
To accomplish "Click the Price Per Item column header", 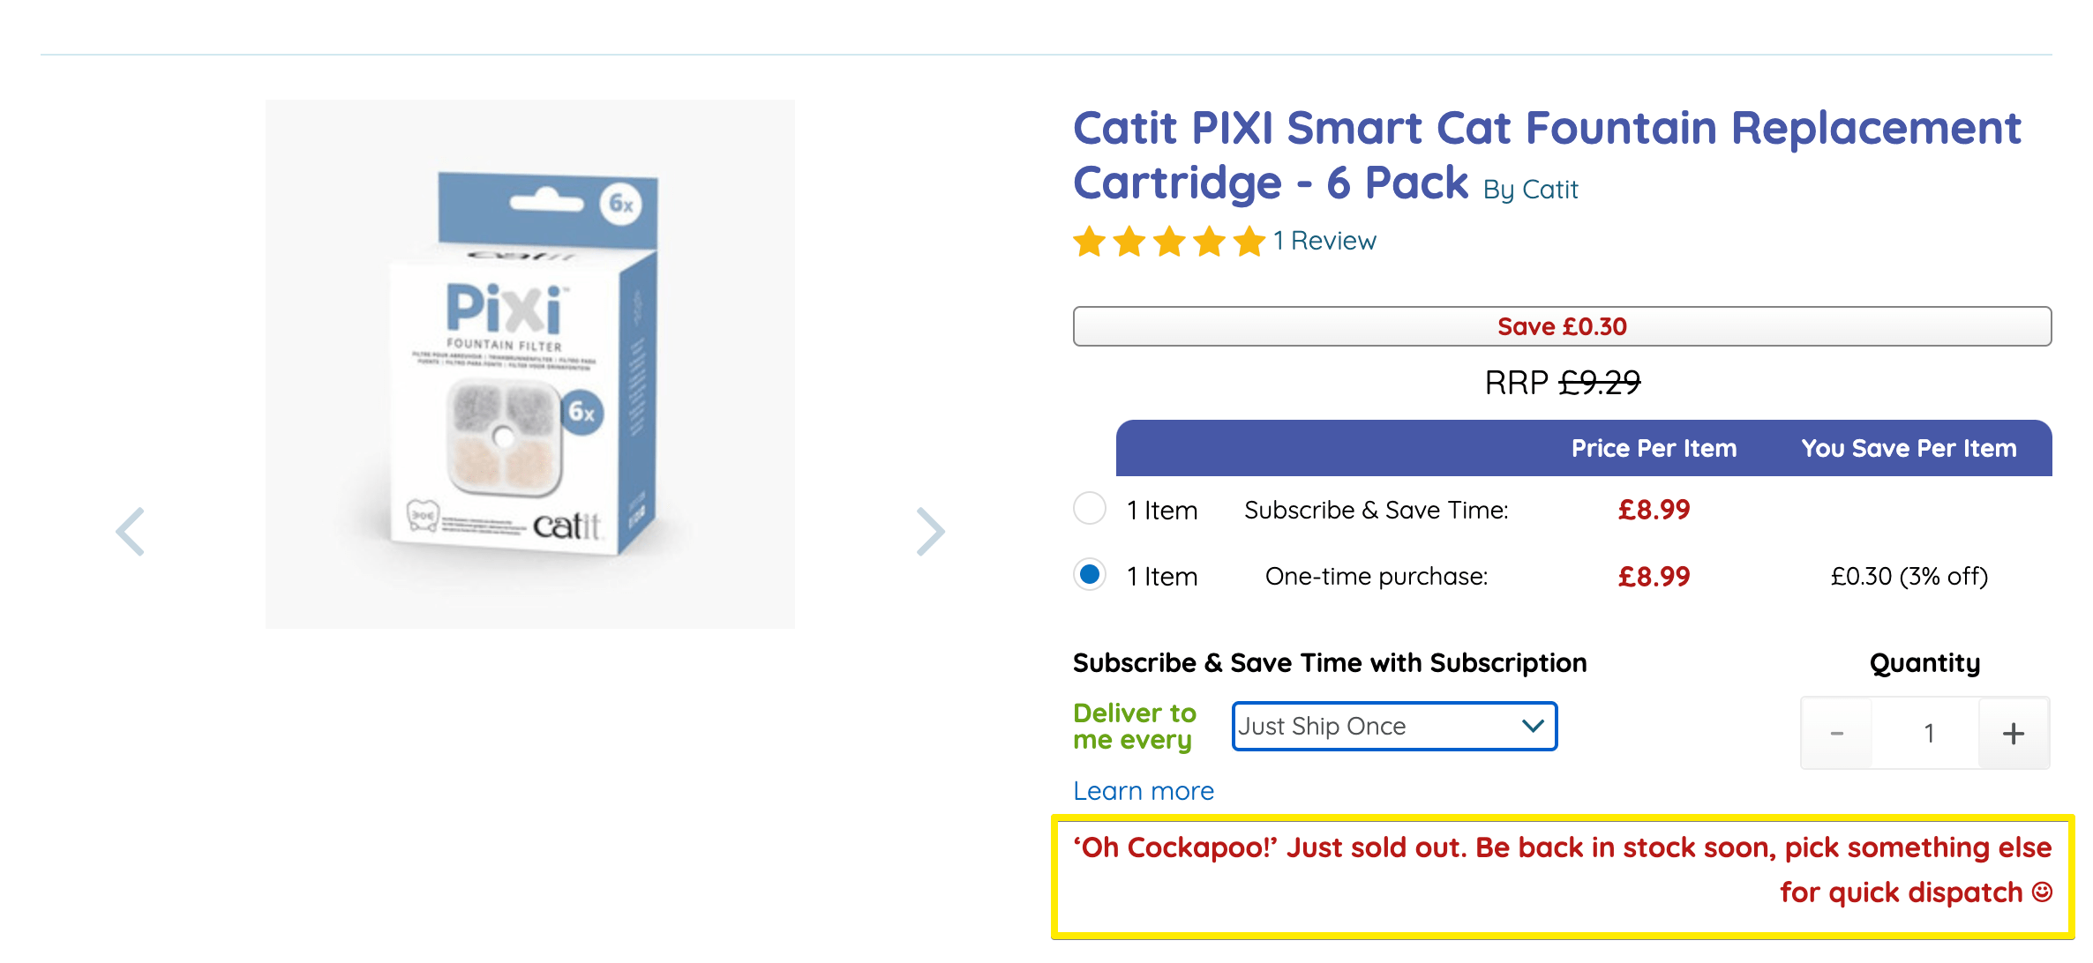I will pyautogui.click(x=1654, y=449).
